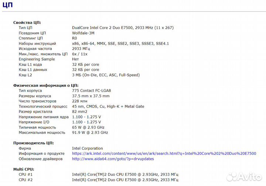
Task: Click the 'Размеры корпуса' label
Action: point(35,96)
